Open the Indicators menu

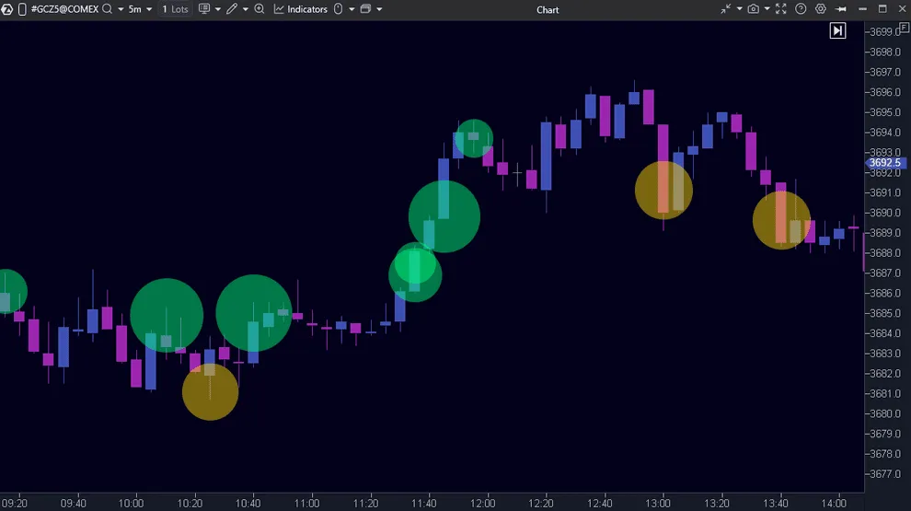[x=300, y=9]
